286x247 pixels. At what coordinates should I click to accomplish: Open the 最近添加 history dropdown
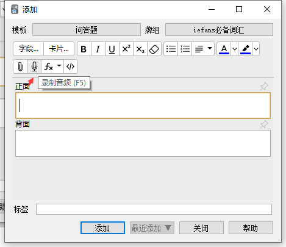pos(152,228)
